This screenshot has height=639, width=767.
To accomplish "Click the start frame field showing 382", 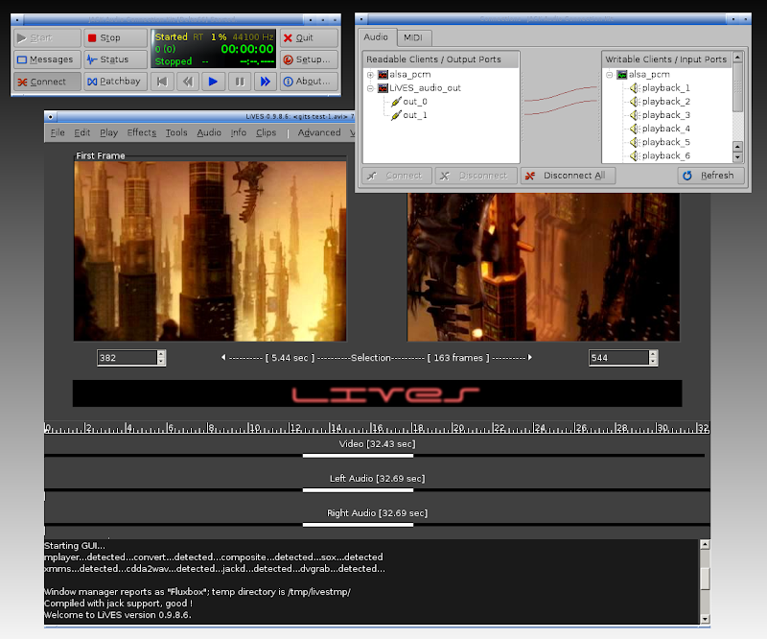I will click(128, 358).
